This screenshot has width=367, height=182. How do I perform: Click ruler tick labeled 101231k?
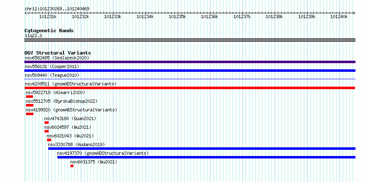tap(48, 17)
